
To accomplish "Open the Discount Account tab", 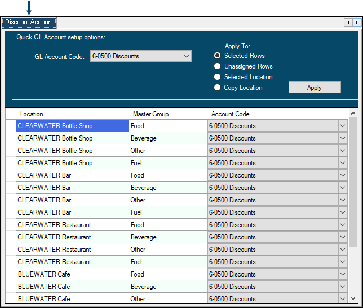I will (x=29, y=22).
